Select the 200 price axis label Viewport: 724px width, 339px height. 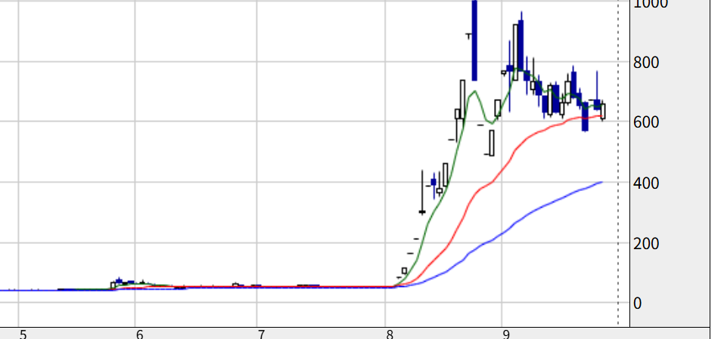pyautogui.click(x=646, y=243)
